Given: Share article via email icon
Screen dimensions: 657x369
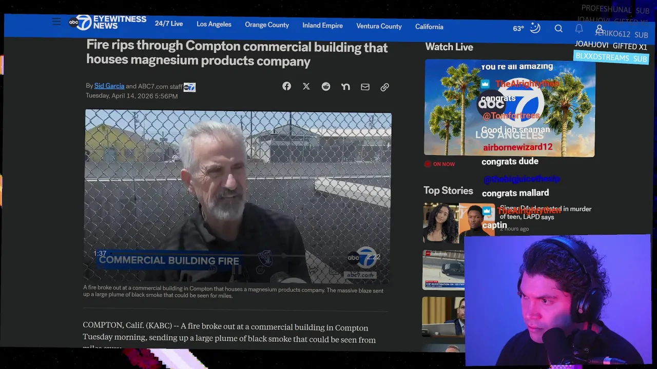Looking at the screenshot, I should 365,87.
